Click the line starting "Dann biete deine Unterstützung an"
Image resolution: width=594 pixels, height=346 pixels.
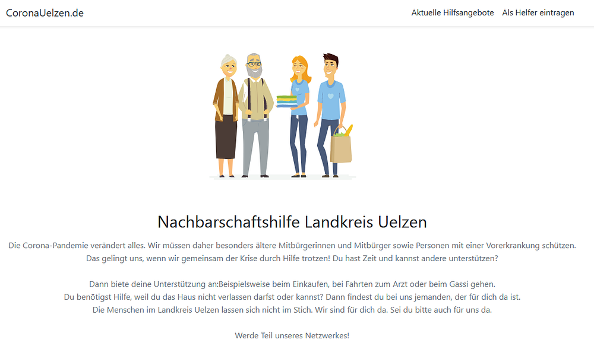coord(292,284)
